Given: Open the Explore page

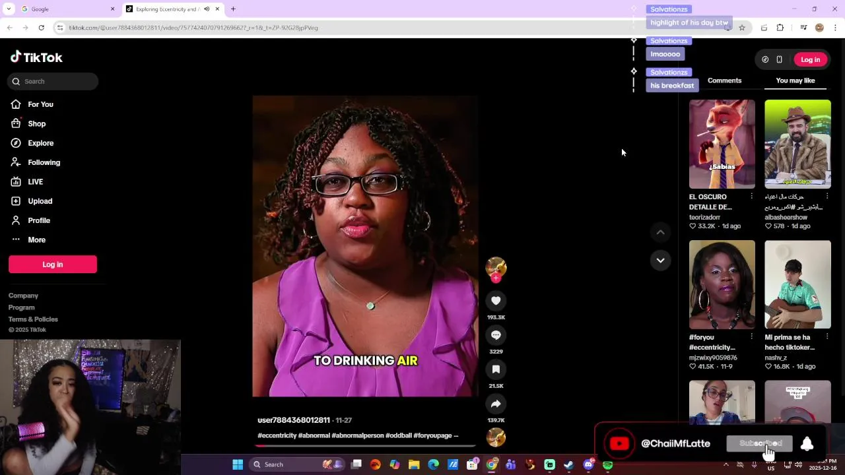Looking at the screenshot, I should click(40, 143).
